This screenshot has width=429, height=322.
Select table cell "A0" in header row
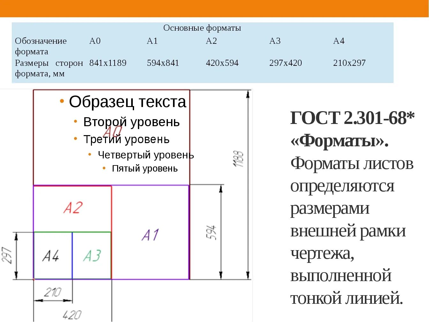(95, 41)
